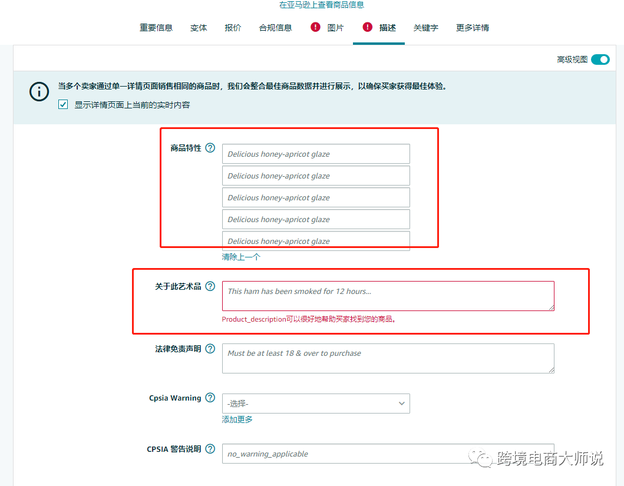Click the help icon near Cpsia Warning
Viewport: 624px width, 486px height.
tap(211, 398)
